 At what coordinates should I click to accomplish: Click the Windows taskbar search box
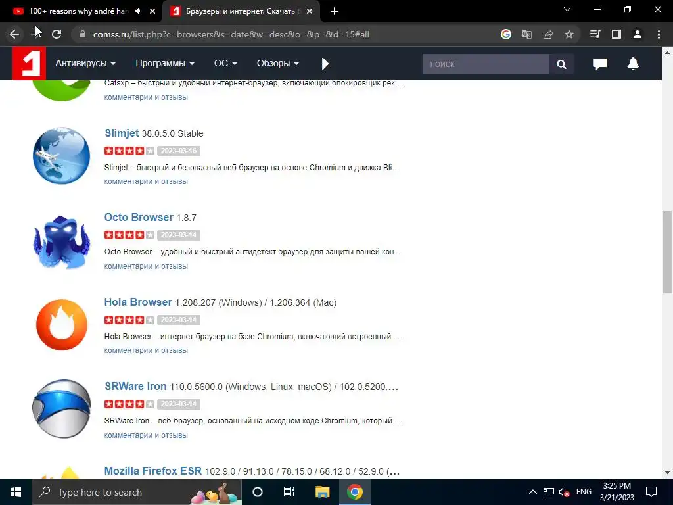(x=137, y=492)
